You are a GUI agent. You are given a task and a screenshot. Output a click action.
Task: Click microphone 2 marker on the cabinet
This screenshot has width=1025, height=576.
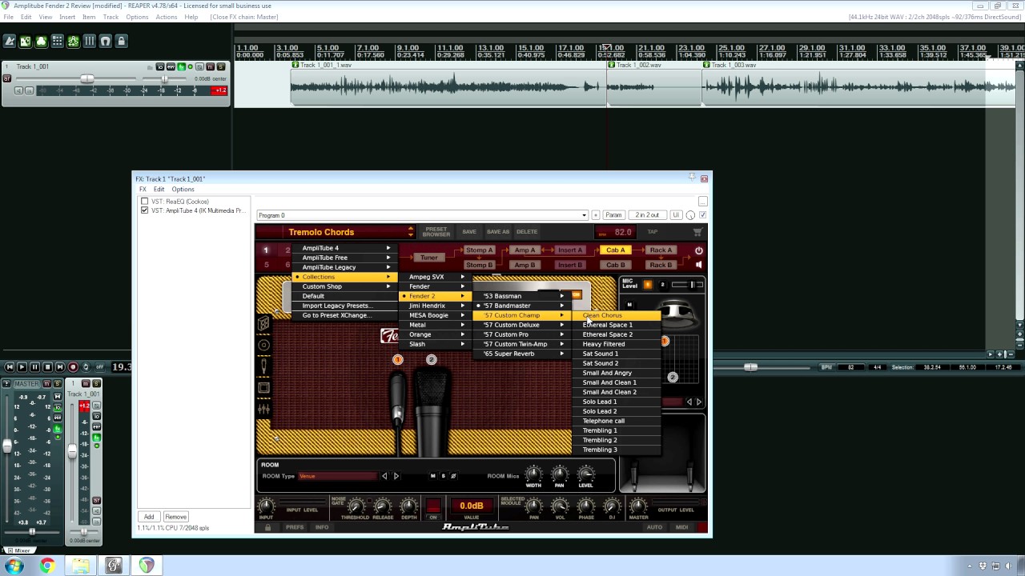tap(431, 360)
